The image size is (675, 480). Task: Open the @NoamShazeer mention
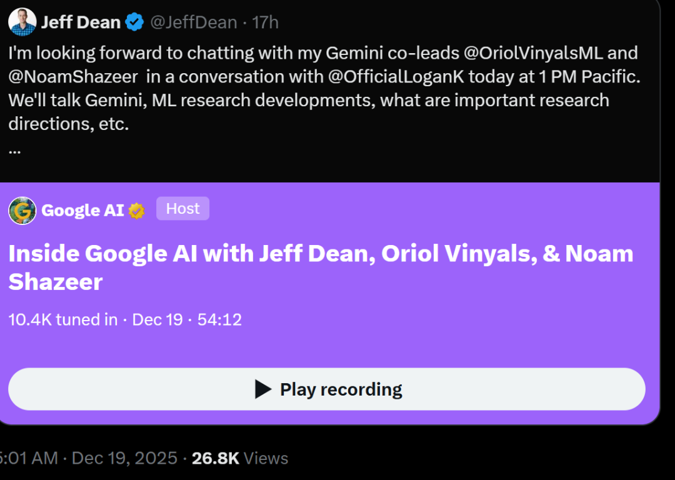73,76
